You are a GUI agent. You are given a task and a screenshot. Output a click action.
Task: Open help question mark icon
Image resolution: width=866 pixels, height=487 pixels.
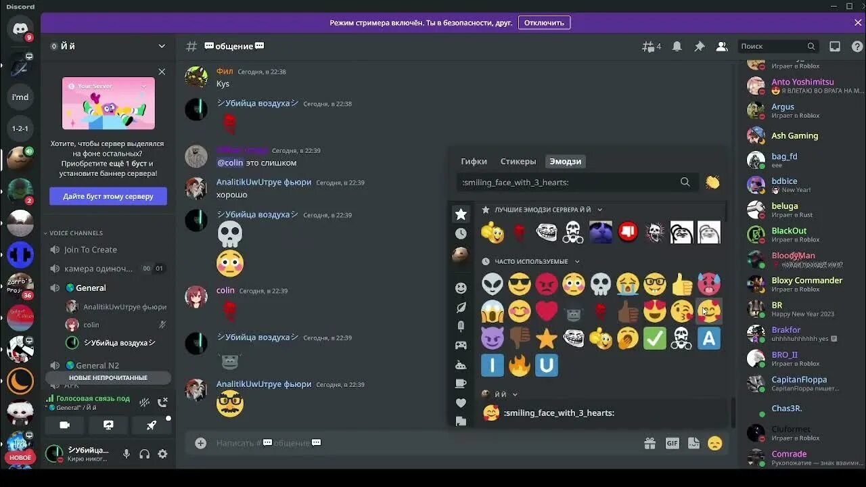tap(857, 46)
